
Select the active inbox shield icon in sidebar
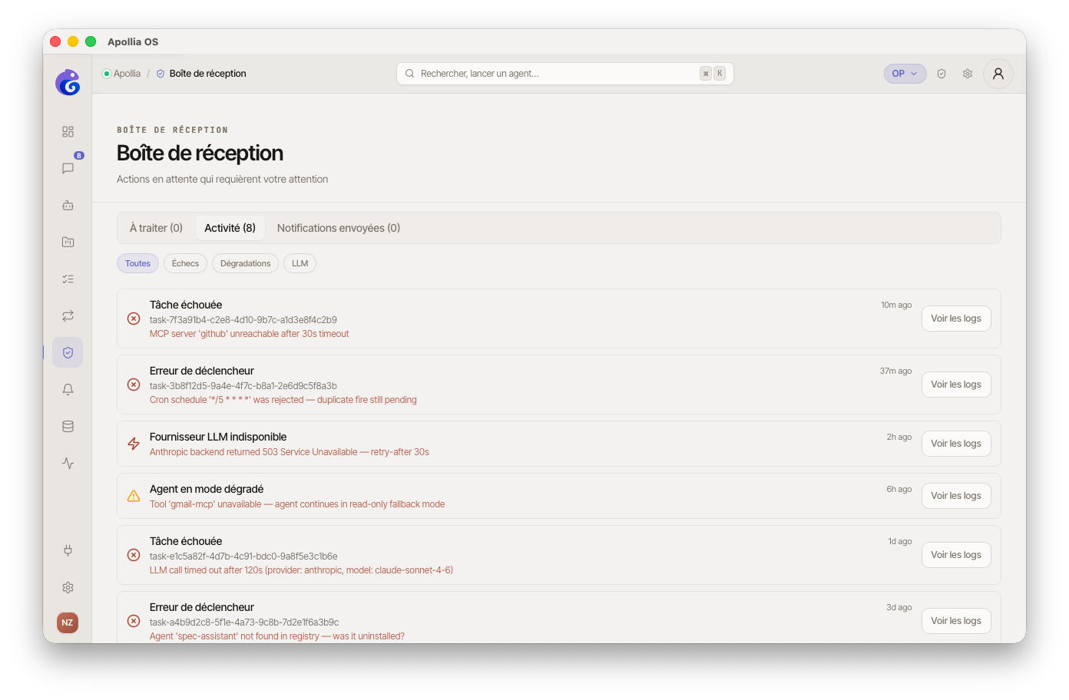[68, 352]
